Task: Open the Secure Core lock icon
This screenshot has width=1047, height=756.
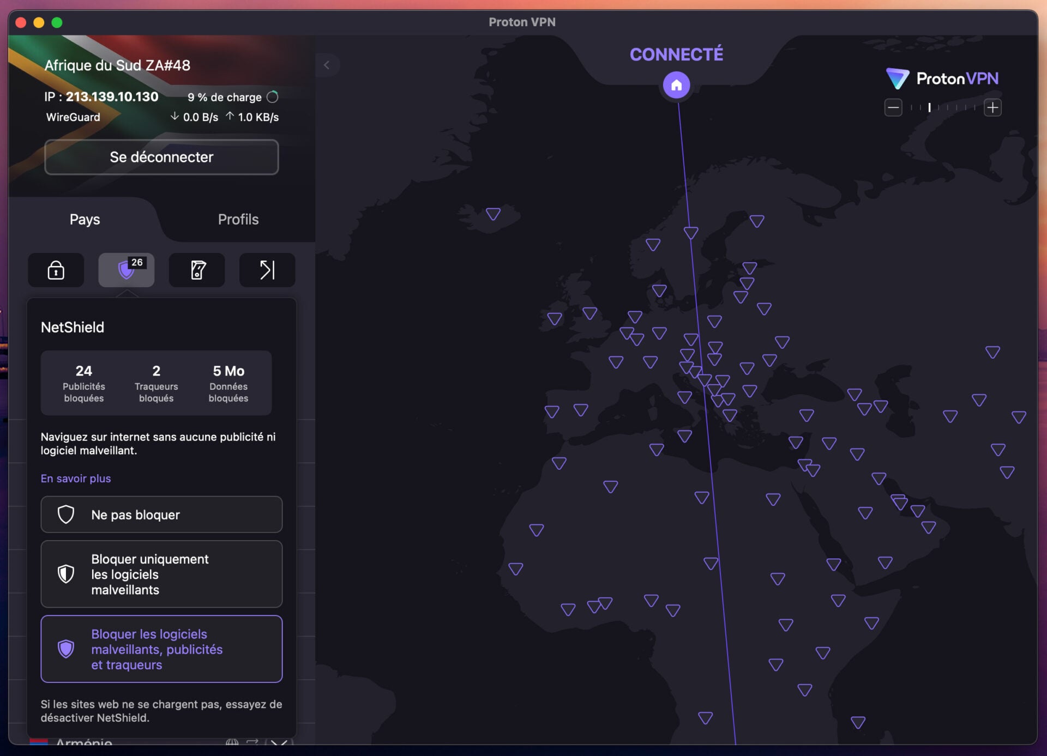Action: 56,270
